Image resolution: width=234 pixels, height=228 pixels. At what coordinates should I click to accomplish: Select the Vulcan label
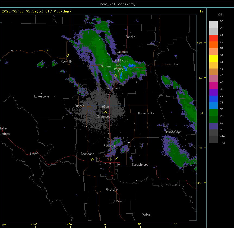click(x=147, y=214)
